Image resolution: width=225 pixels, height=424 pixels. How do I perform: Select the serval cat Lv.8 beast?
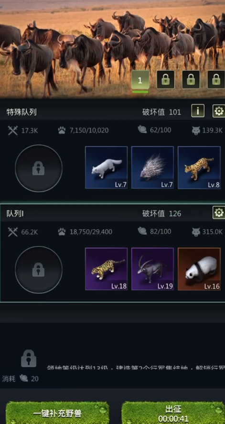[199, 167]
